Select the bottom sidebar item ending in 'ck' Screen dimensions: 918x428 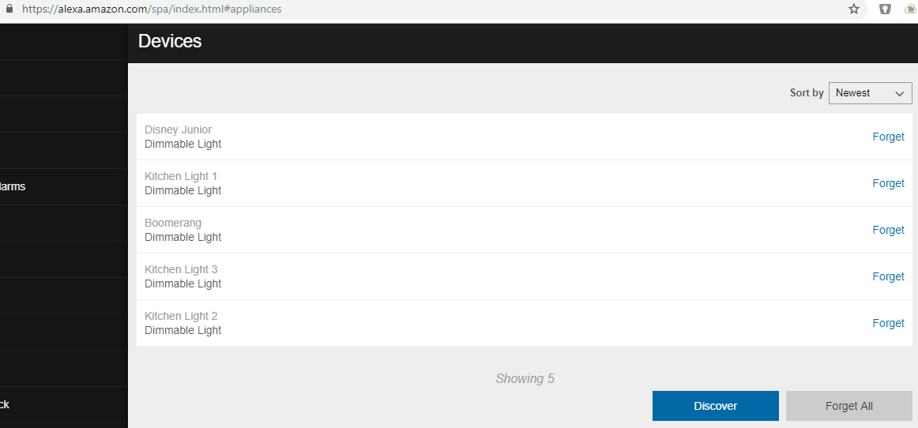click(5, 405)
